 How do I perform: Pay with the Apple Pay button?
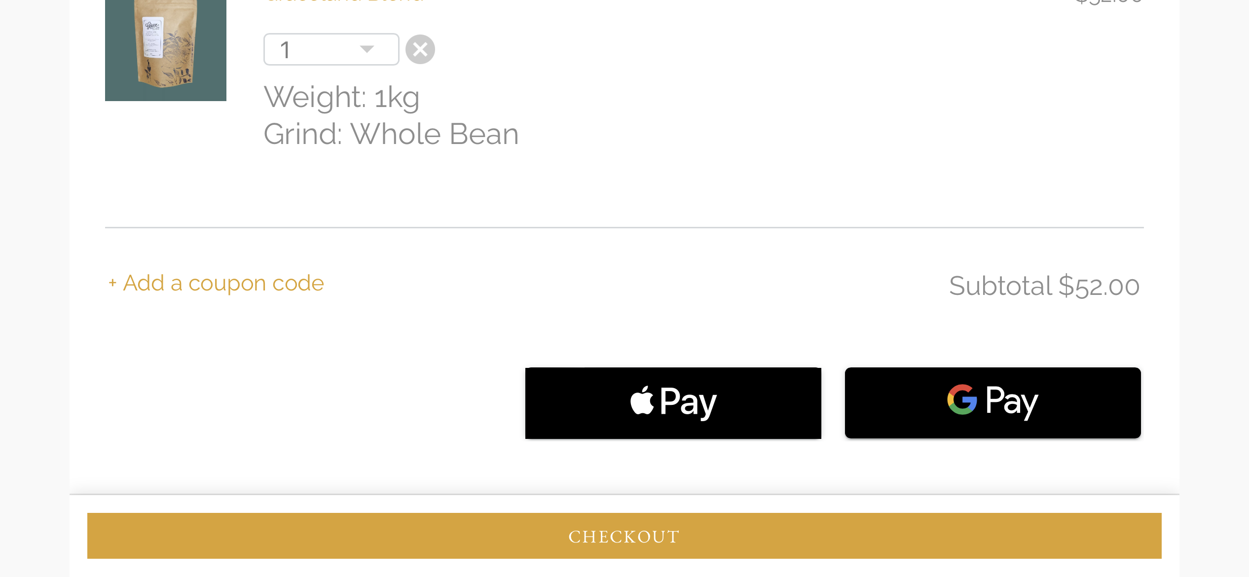coord(673,403)
